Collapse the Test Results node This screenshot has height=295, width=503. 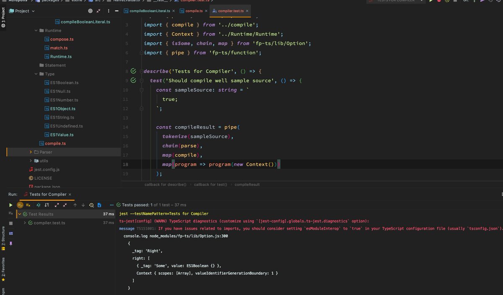[x=19, y=214]
